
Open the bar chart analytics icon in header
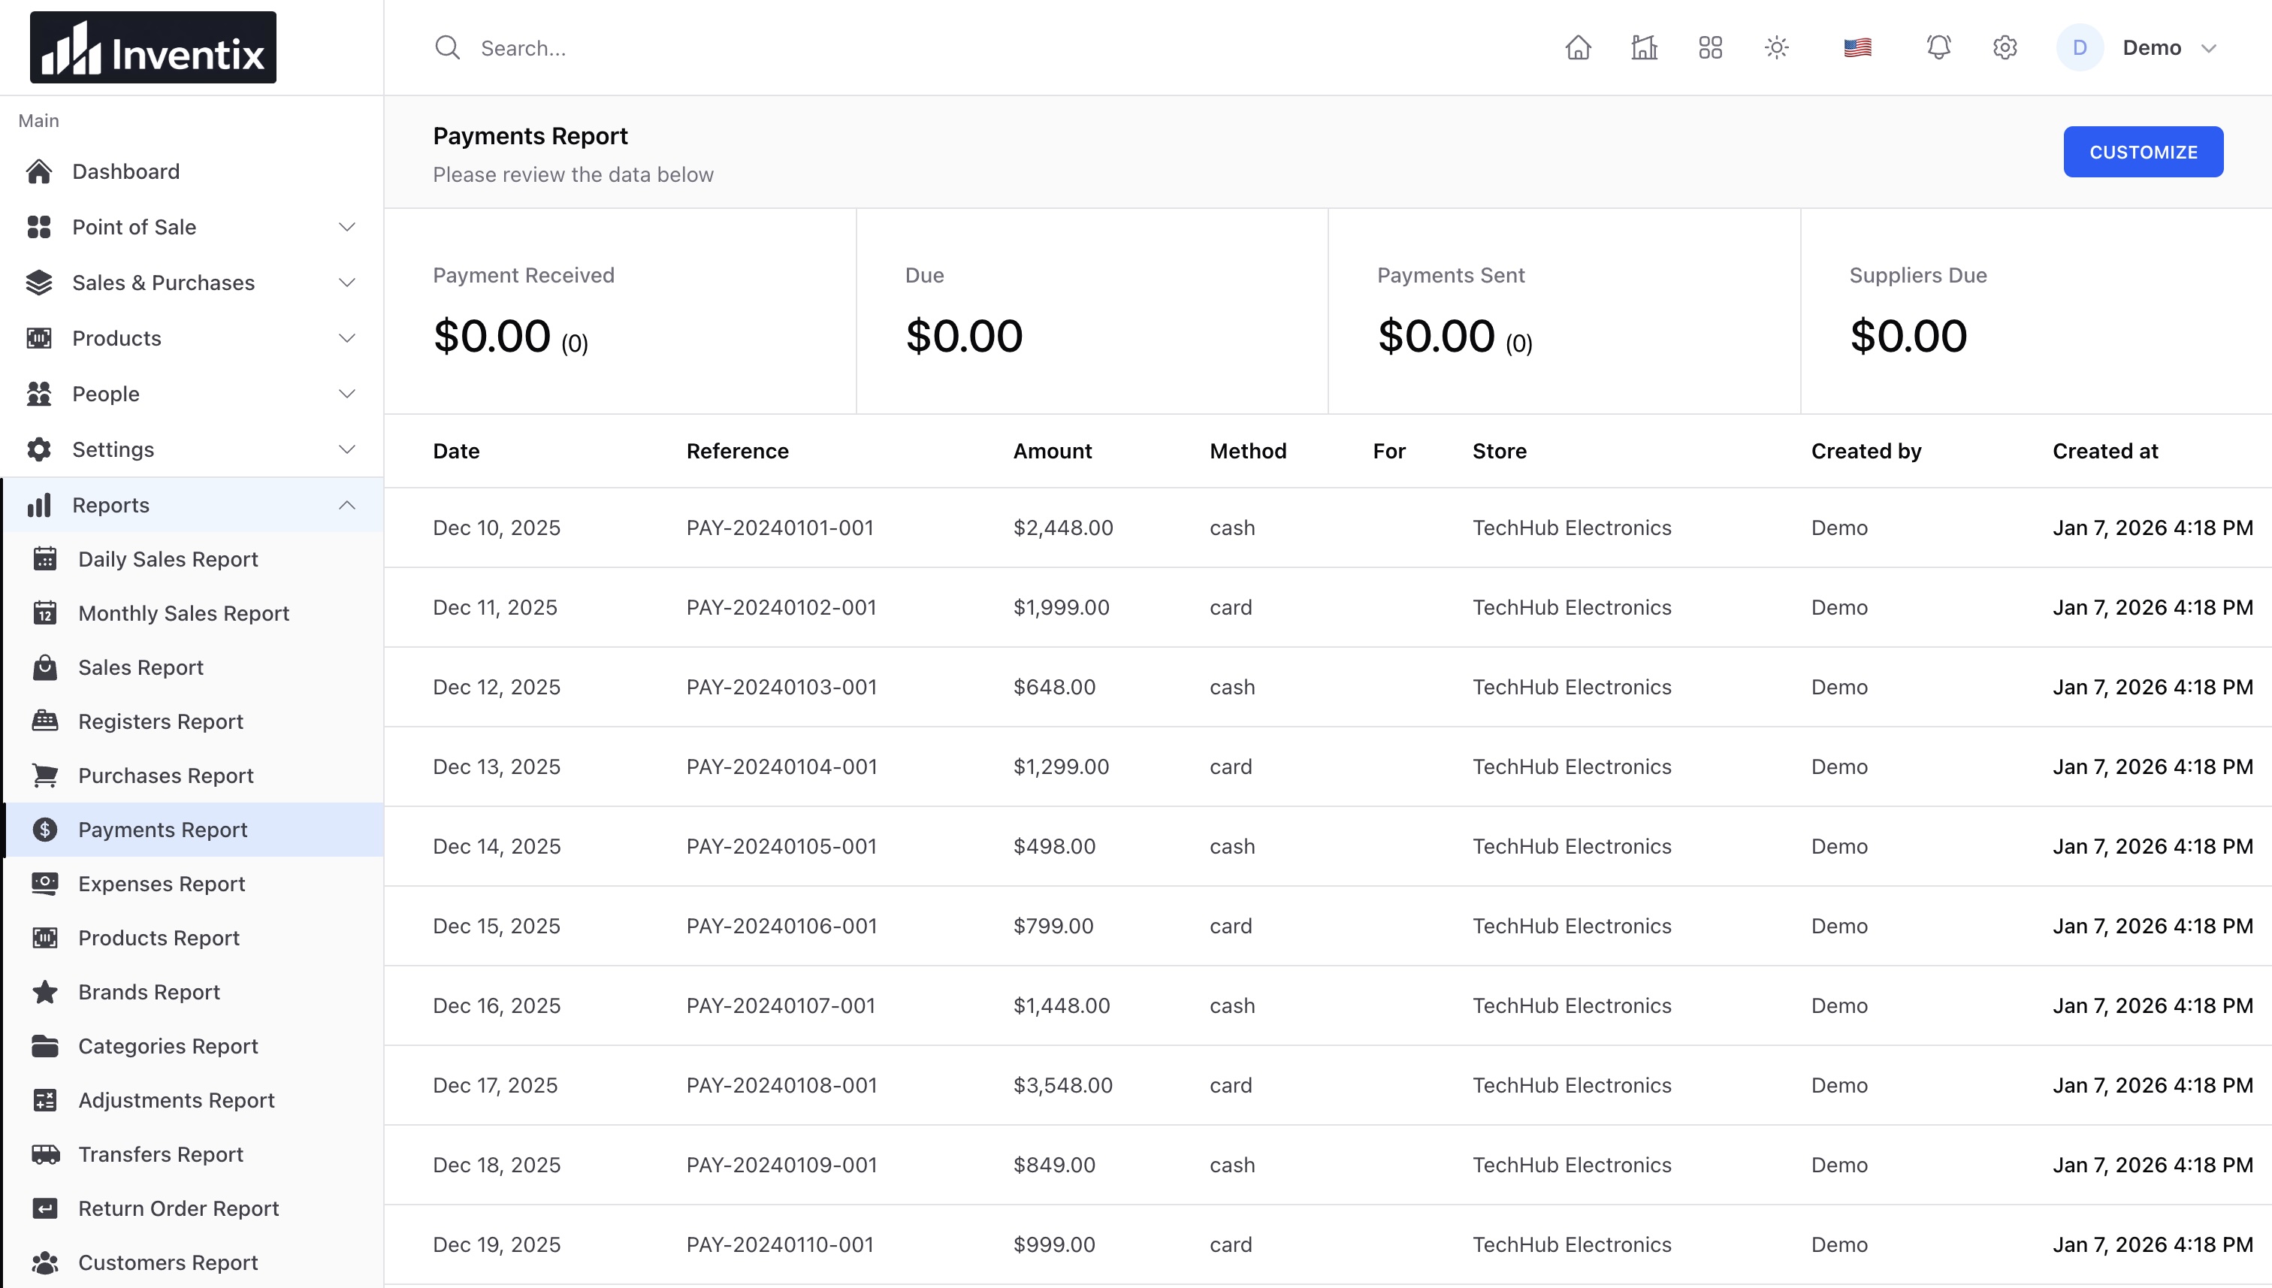pos(1644,48)
